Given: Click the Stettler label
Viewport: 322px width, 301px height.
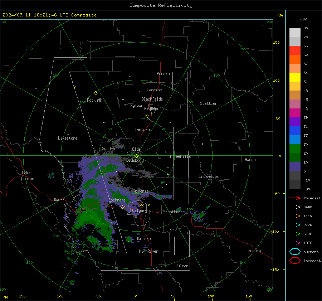Looking at the screenshot, I should tap(209, 103).
